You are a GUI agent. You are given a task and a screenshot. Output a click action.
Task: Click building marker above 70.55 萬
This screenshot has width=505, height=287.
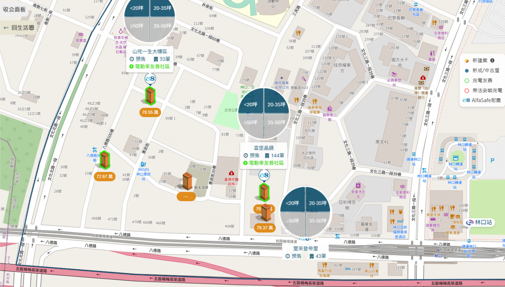point(150,96)
